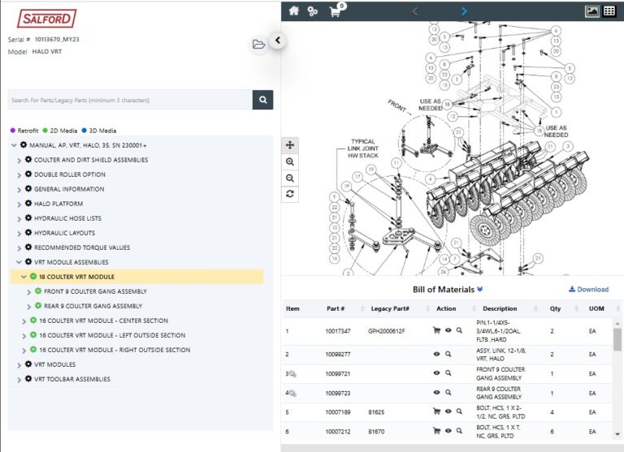
Task: Collapse the left sidebar panel arrow
Action: 277,41
